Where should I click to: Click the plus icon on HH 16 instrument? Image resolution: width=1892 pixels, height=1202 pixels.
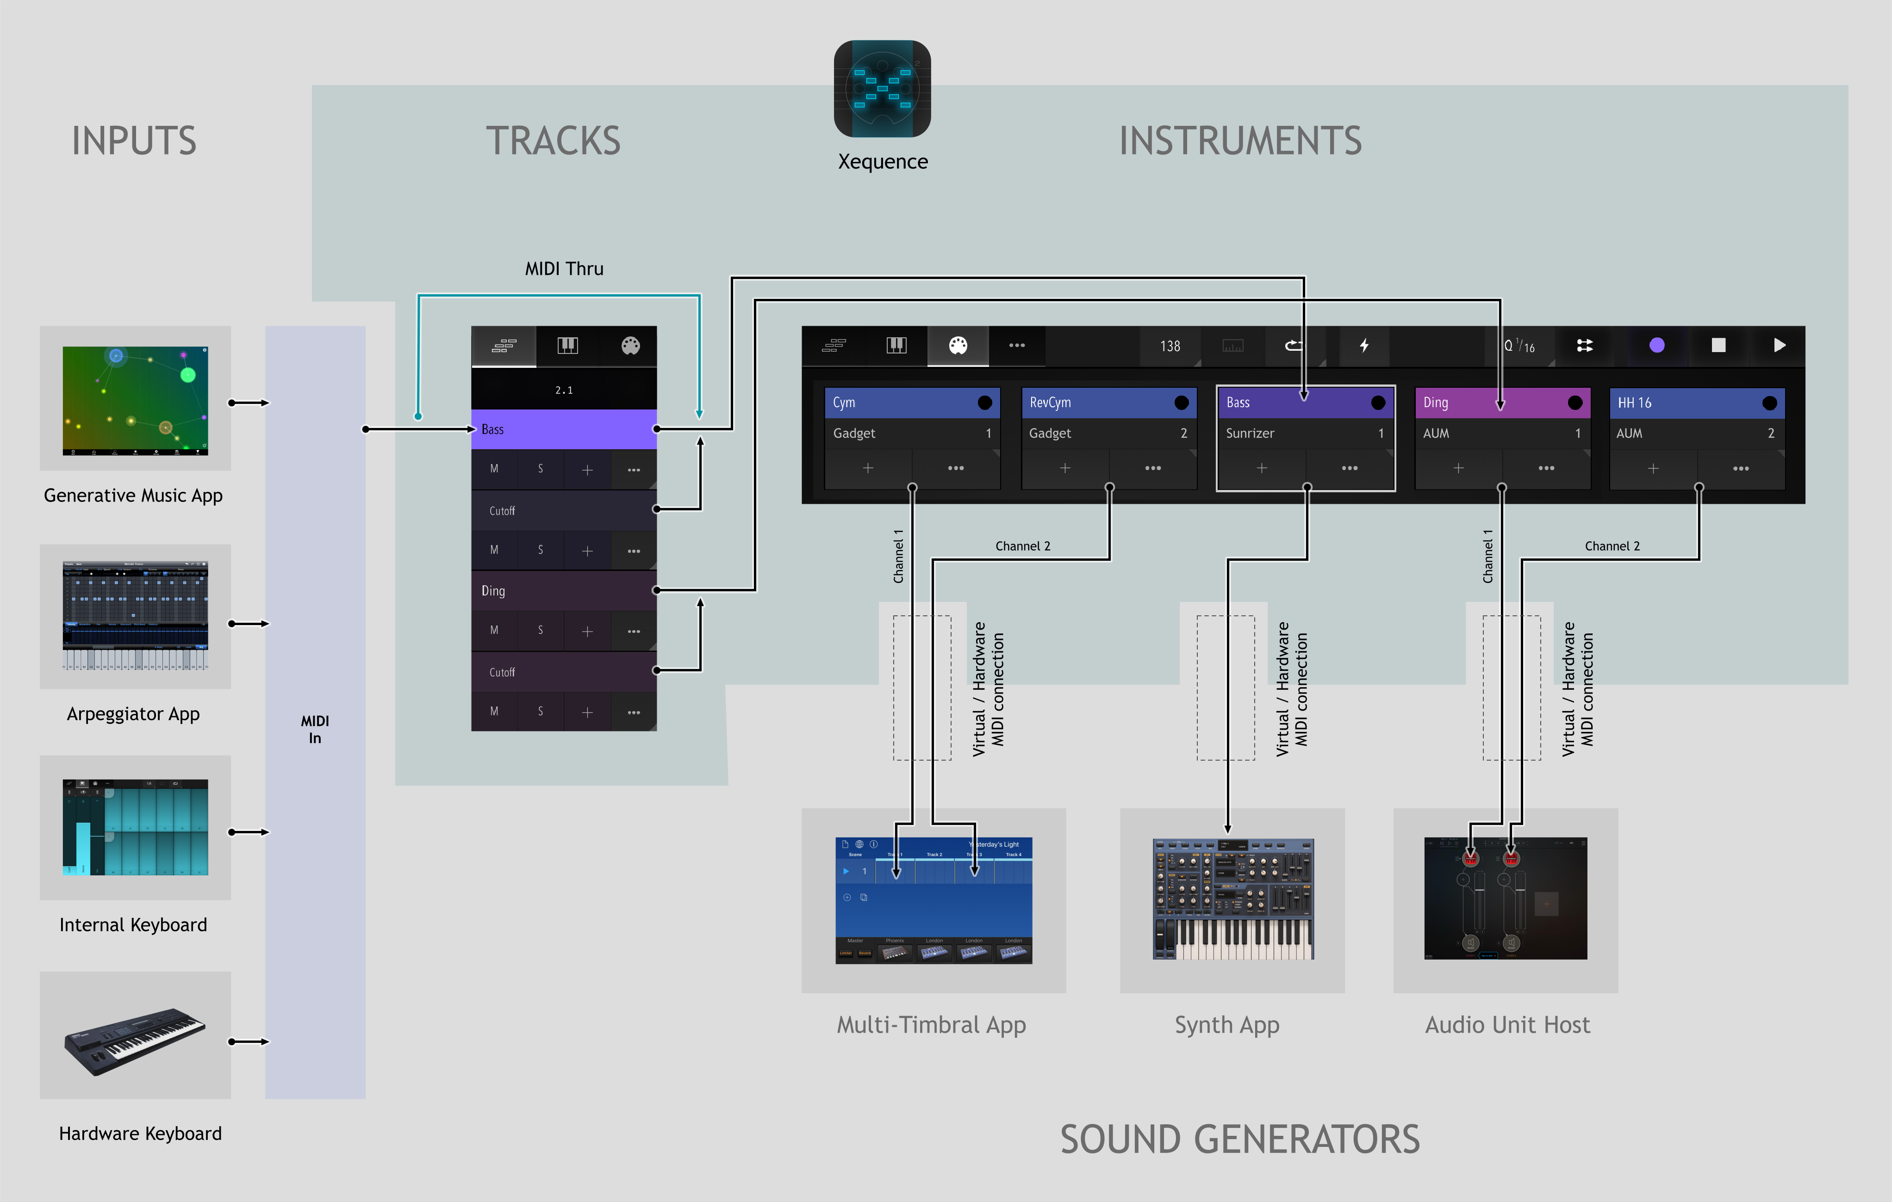tap(1653, 468)
